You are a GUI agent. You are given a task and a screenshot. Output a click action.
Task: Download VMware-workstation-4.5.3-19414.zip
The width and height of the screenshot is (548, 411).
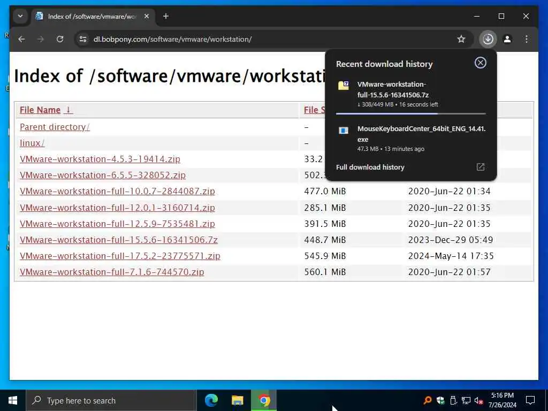pos(100,159)
